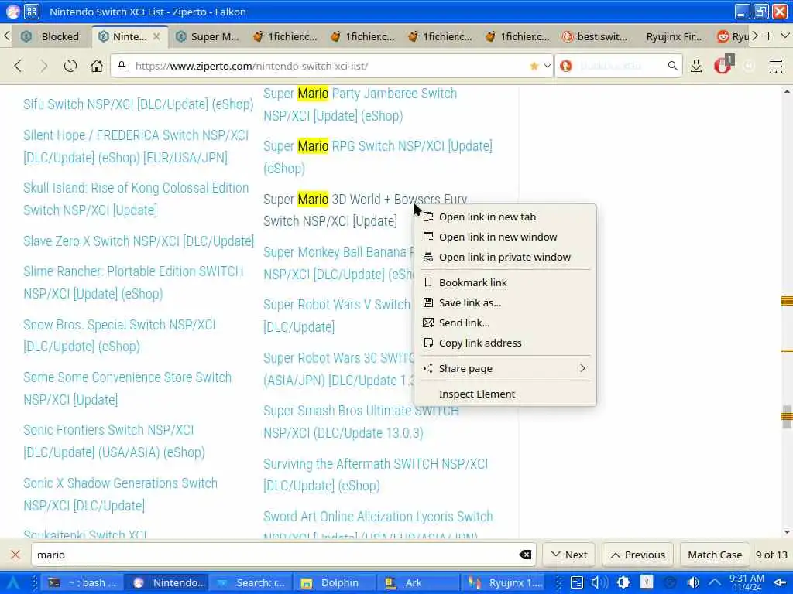793x594 pixels.
Task: Switch to the Super M... tab
Action: [208, 36]
